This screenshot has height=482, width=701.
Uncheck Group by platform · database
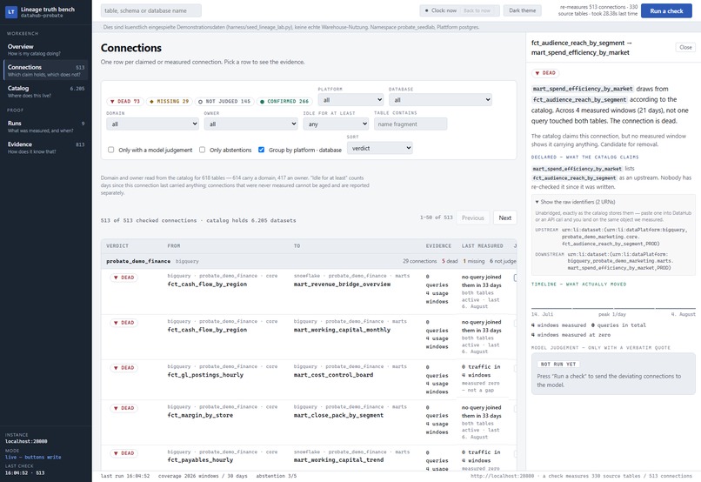tap(261, 150)
